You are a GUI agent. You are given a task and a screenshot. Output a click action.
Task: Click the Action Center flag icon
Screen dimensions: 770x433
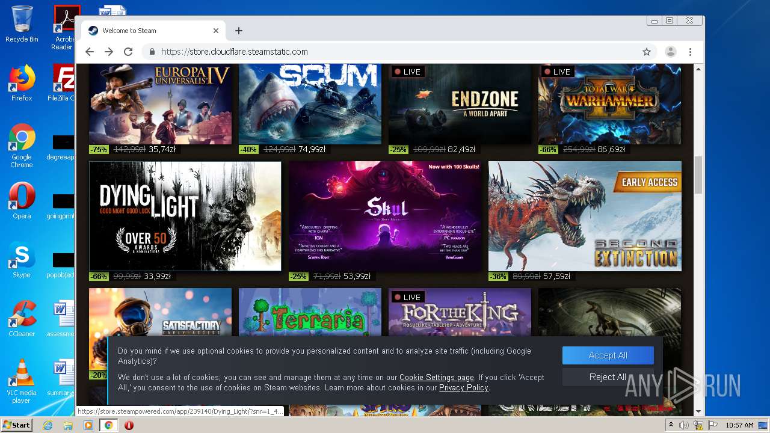click(x=713, y=425)
